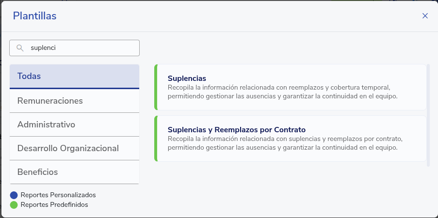438x218 pixels.
Task: Open the Suplencias template
Action: tap(187, 78)
